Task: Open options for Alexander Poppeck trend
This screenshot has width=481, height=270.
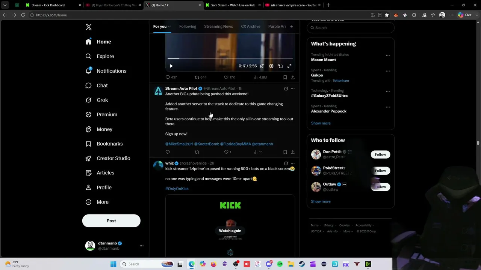Action: coord(388,107)
